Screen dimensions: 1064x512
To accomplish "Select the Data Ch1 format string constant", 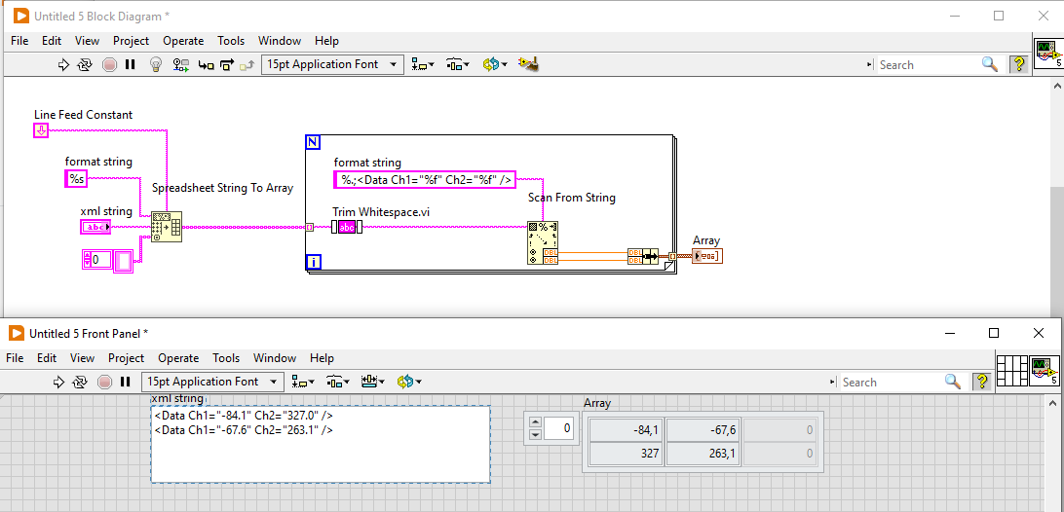I will [x=425, y=180].
